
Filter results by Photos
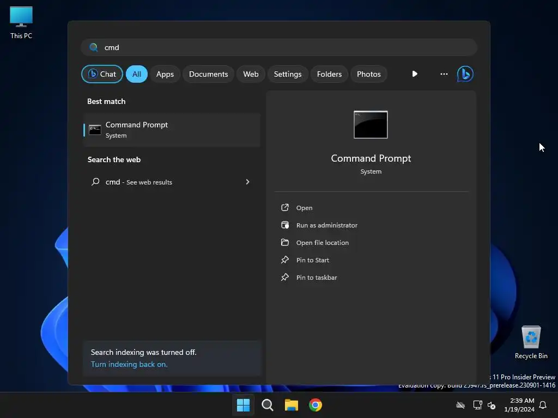(369, 74)
